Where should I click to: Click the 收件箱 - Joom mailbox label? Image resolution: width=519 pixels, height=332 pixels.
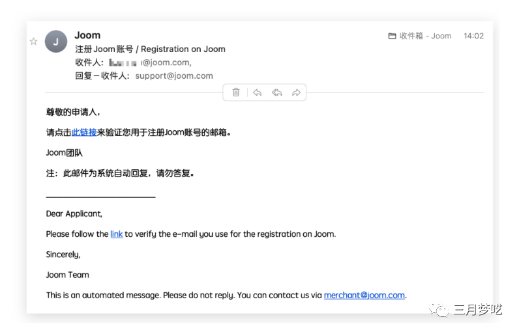[425, 36]
